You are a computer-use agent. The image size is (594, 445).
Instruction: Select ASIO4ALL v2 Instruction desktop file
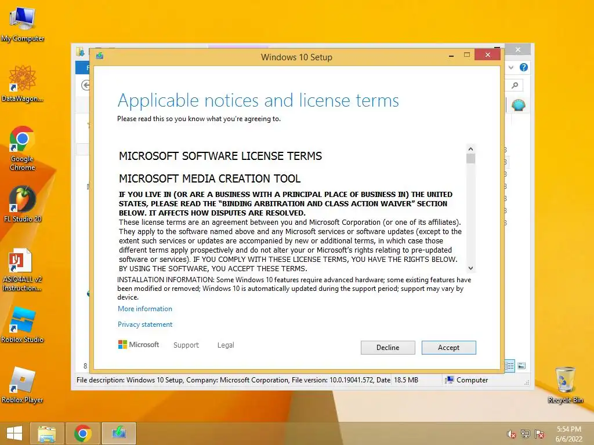point(22,270)
